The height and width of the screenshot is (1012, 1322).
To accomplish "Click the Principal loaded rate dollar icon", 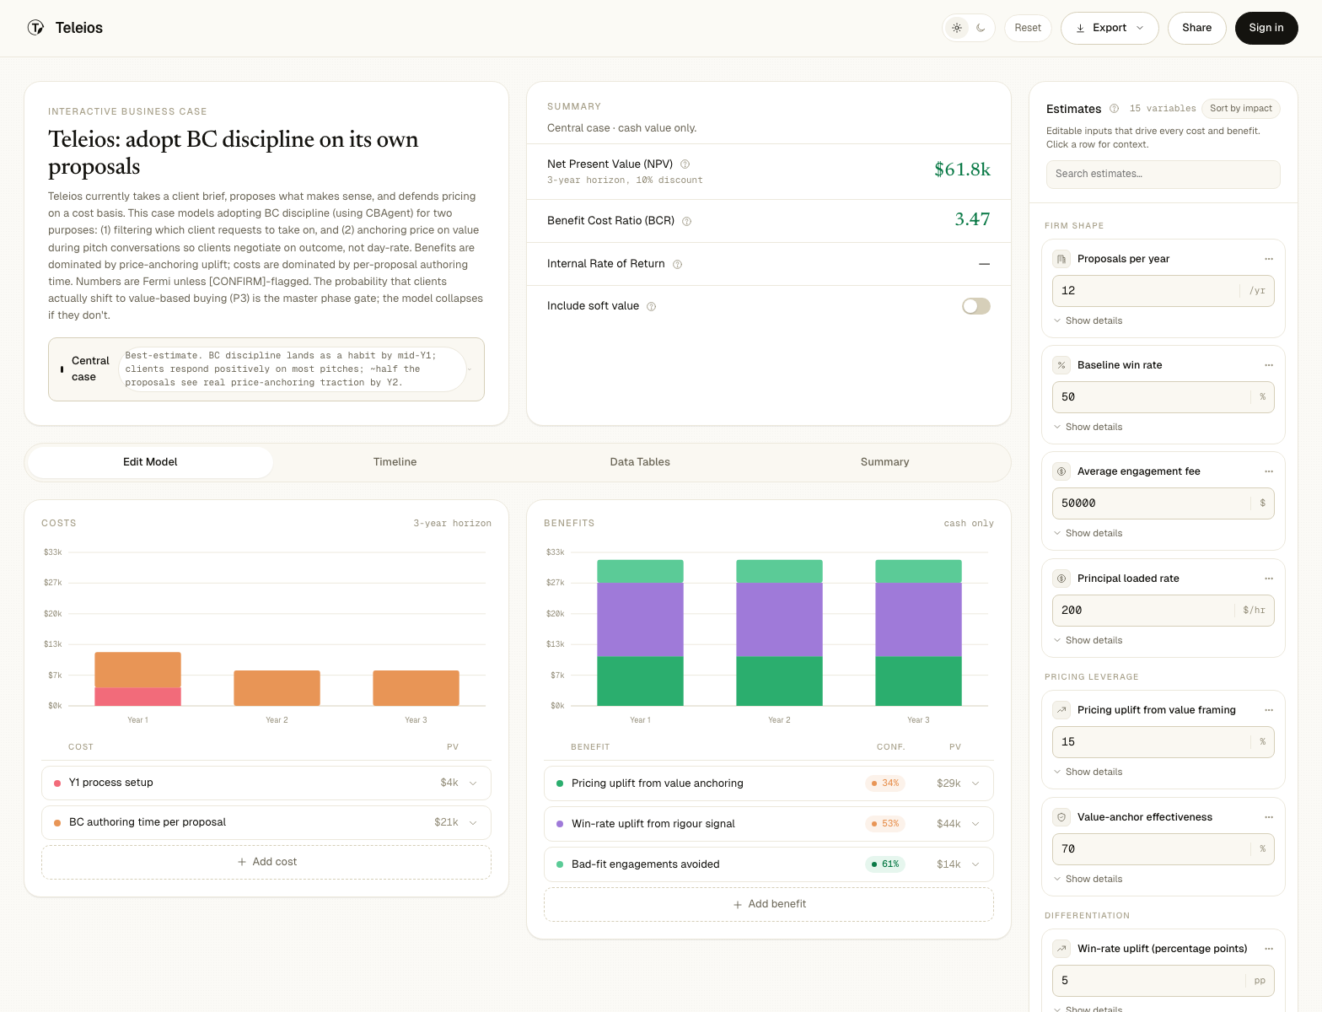I will 1061,579.
